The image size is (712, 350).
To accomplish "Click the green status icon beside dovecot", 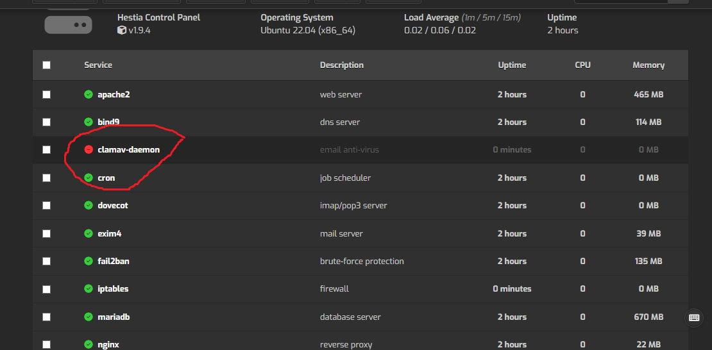I will pos(89,205).
